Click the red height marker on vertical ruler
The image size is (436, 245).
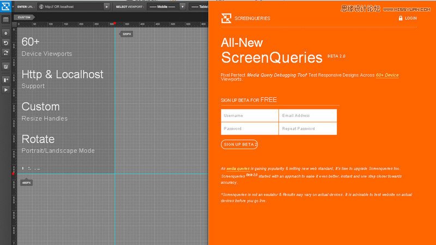tap(13, 173)
